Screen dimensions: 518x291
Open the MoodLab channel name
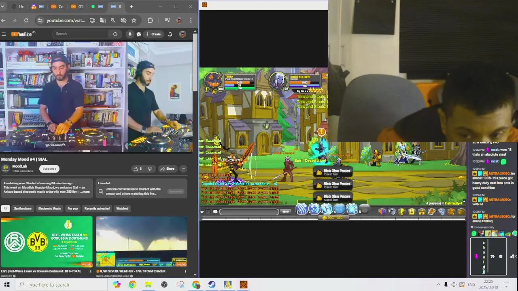[x=20, y=166]
